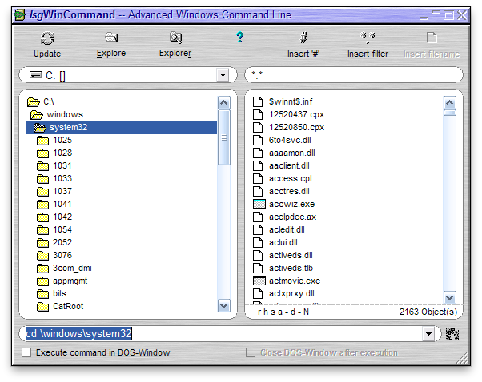Open the Explorer magnifier icon
This screenshot has height=382, width=482.
[175, 38]
